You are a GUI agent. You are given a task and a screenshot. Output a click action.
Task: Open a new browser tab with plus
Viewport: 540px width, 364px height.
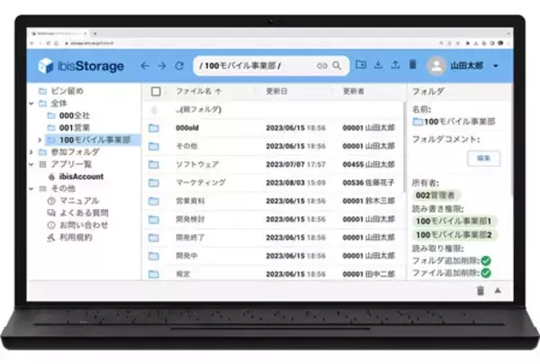click(x=94, y=33)
